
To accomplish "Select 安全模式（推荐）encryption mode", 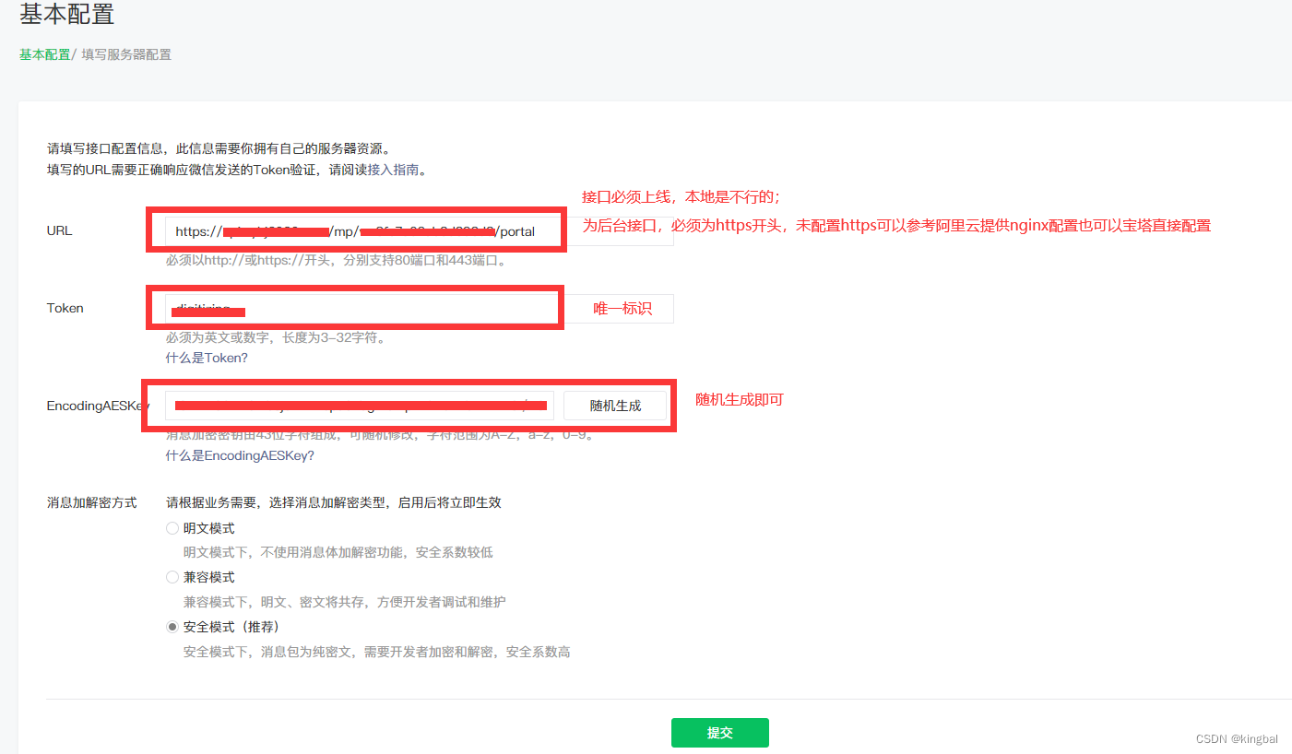I will tap(172, 626).
